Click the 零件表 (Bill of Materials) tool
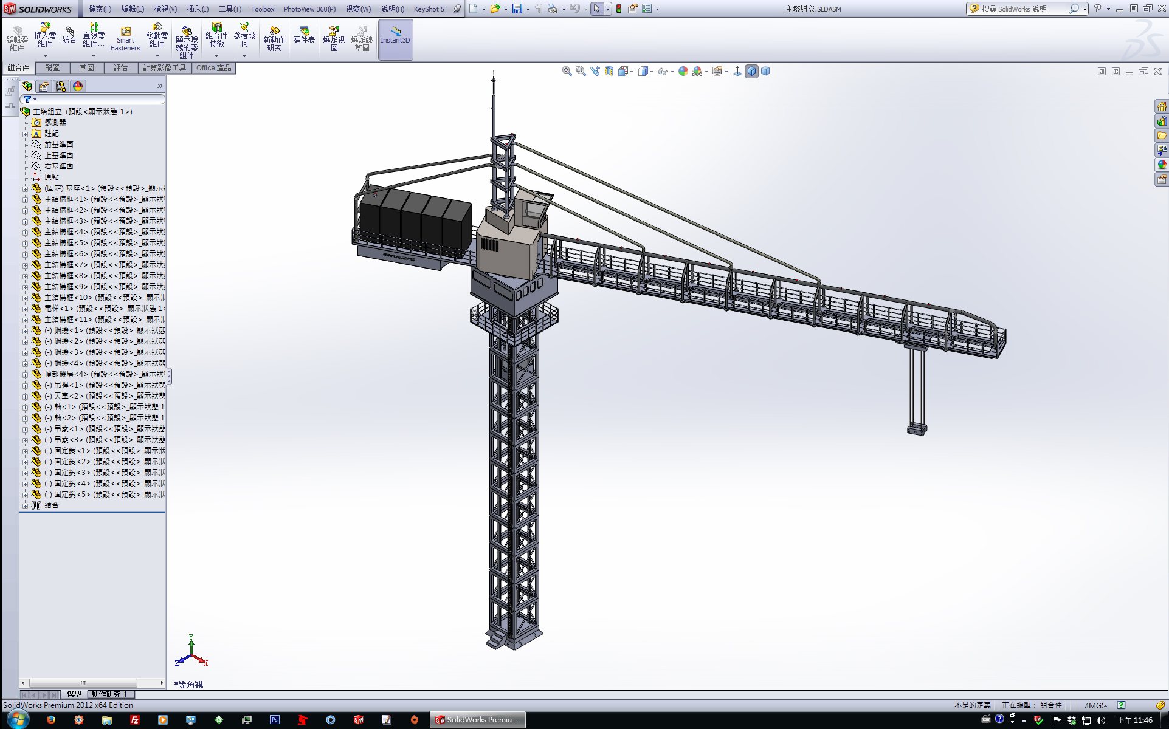The image size is (1169, 729). (x=303, y=38)
